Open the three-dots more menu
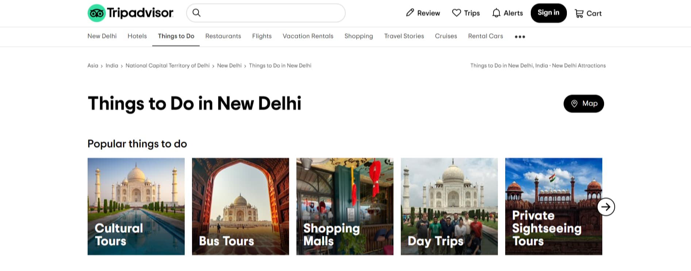The height and width of the screenshot is (271, 691). tap(520, 37)
